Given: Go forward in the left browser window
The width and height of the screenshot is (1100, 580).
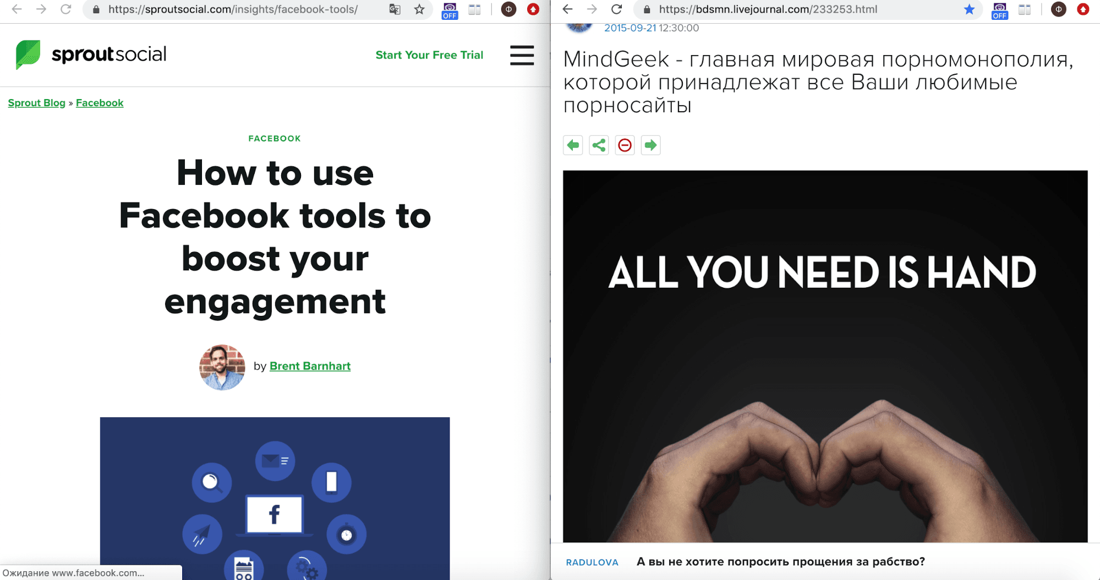Looking at the screenshot, I should [41, 9].
